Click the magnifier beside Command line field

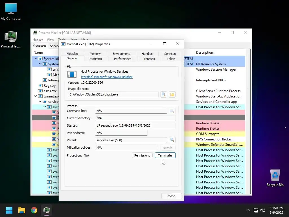coord(172,111)
